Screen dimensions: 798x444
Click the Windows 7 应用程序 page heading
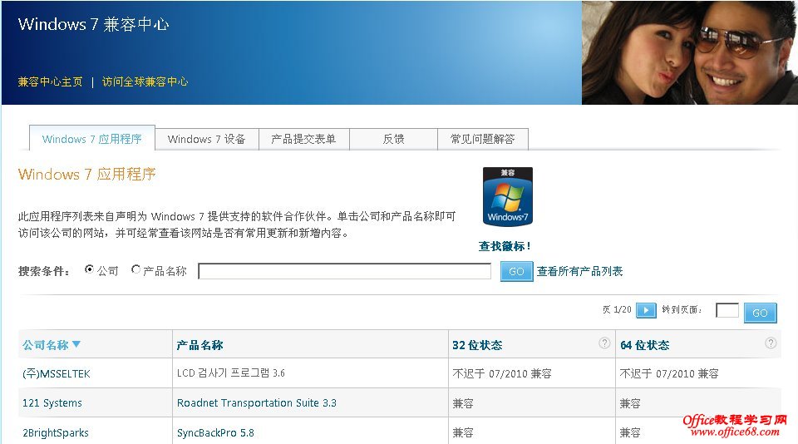tap(87, 174)
